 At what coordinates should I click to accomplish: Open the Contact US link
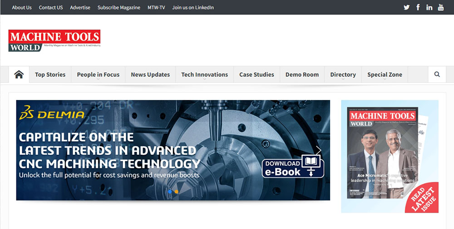(x=51, y=8)
